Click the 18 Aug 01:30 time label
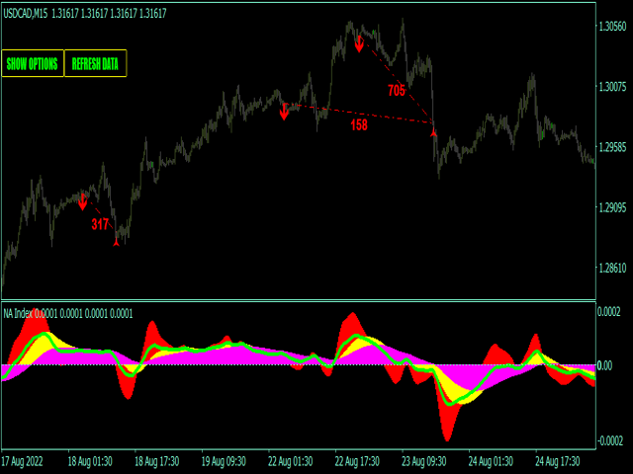Viewport: 633px width, 474px height. pos(90,461)
